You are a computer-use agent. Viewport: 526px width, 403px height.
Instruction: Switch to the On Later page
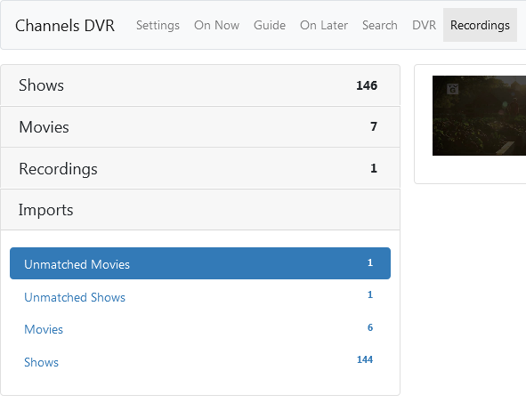click(x=324, y=25)
